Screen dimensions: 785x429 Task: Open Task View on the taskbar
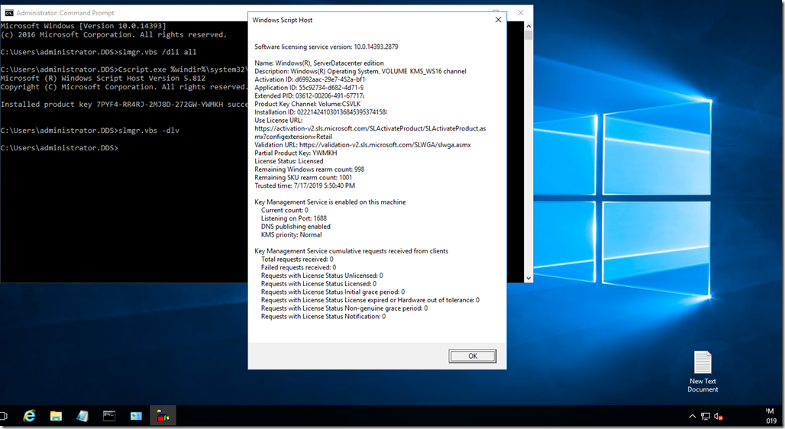4,416
